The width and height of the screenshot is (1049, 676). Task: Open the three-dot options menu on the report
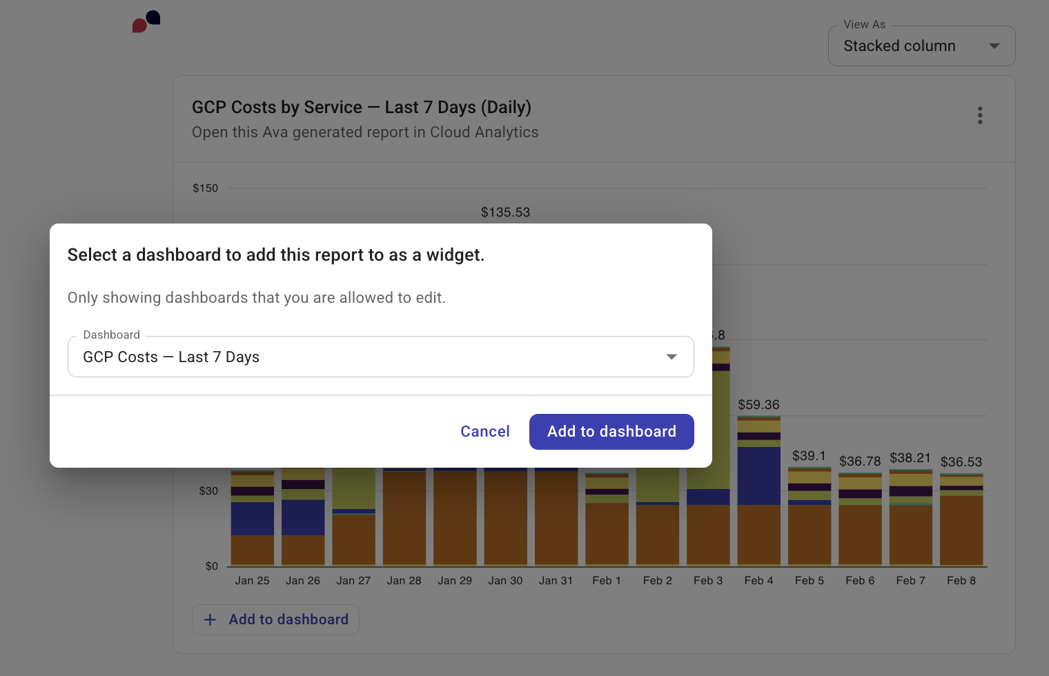[980, 115]
